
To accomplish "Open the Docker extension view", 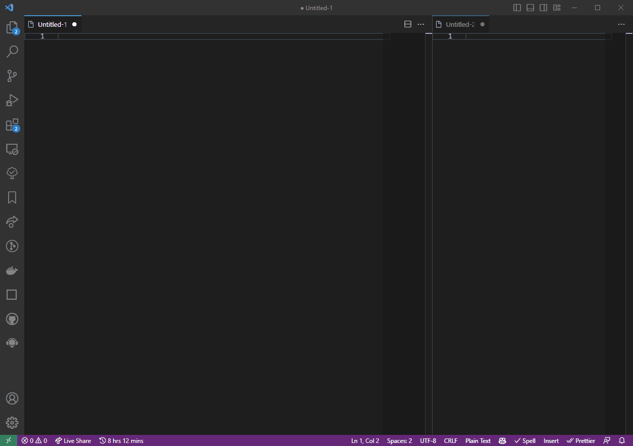I will (x=12, y=270).
